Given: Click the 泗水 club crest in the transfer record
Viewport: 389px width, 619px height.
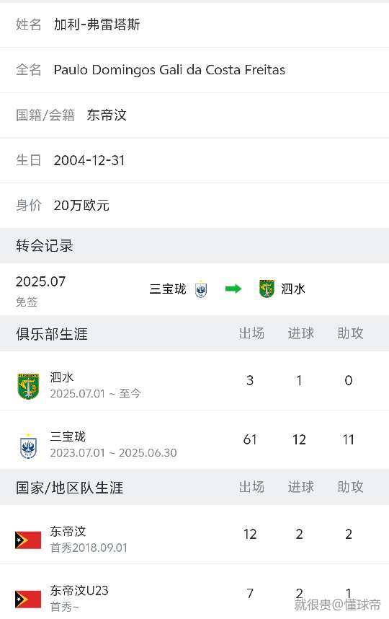Looking at the screenshot, I should coord(267,289).
